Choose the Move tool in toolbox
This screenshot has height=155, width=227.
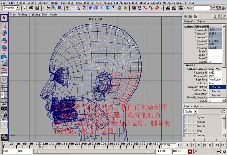[4, 33]
